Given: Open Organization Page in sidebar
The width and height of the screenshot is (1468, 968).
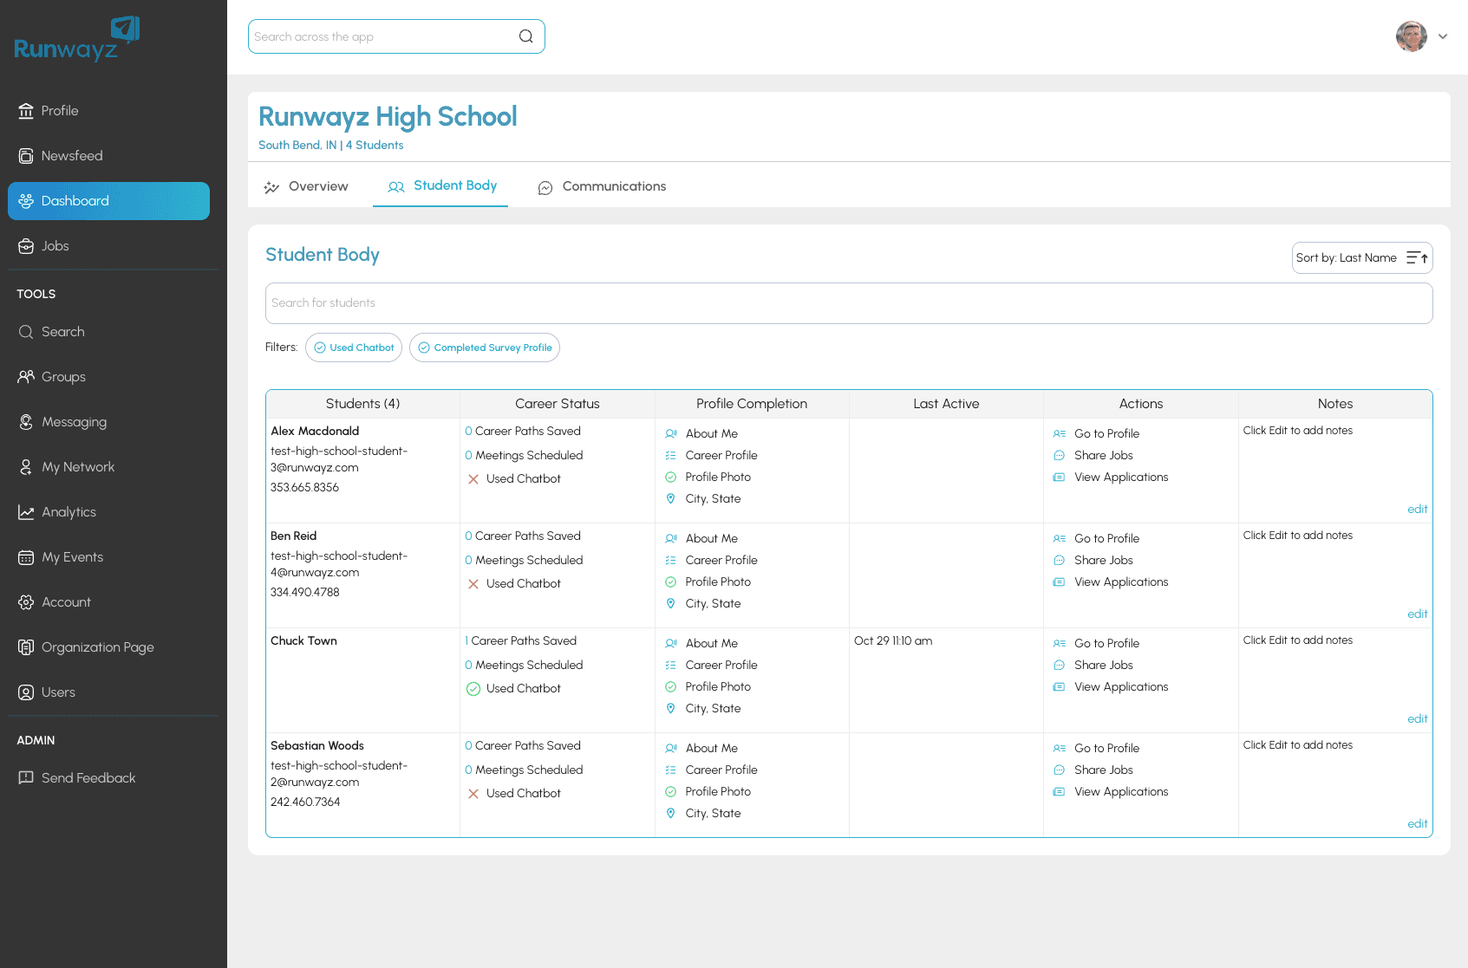Looking at the screenshot, I should pyautogui.click(x=97, y=647).
